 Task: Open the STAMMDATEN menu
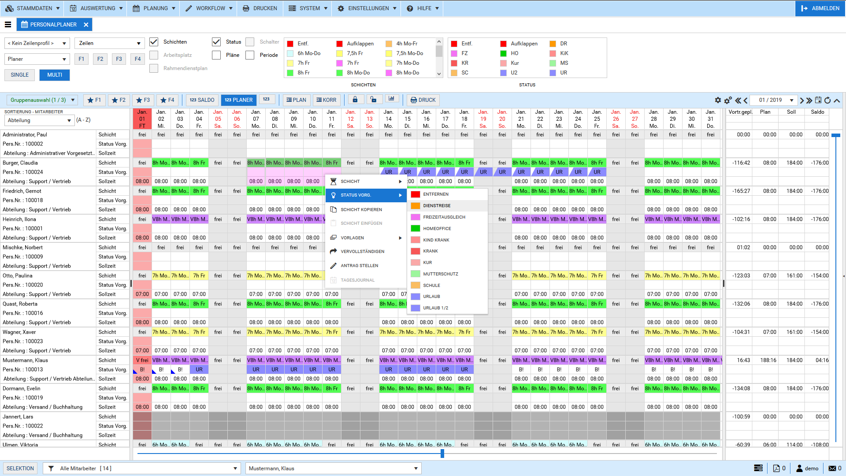(x=32, y=8)
